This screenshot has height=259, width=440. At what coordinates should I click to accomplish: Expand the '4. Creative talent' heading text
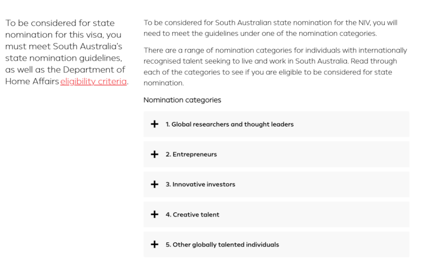tap(192, 215)
